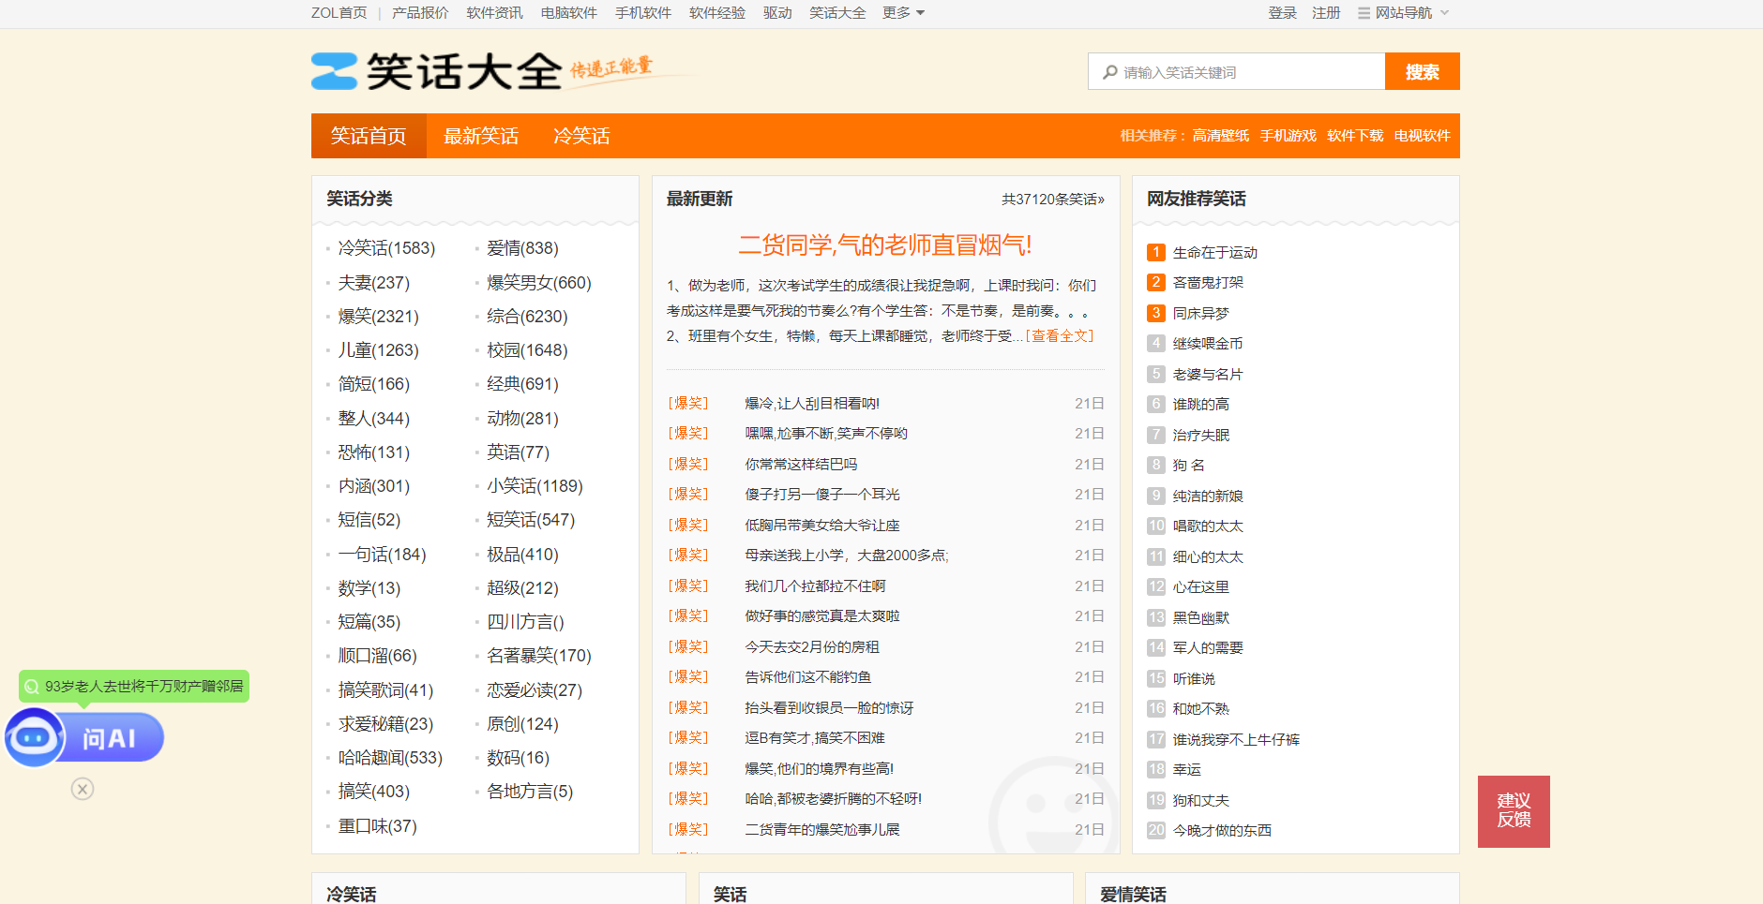1763x904 pixels.
Task: Click the ZOL 笑话大全 logo
Action: (x=436, y=71)
